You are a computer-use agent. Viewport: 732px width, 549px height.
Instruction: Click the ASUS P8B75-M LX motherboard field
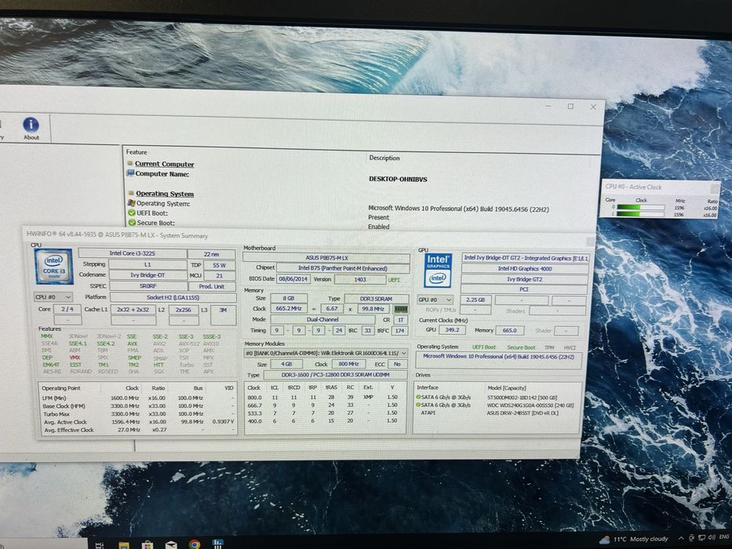click(326, 258)
